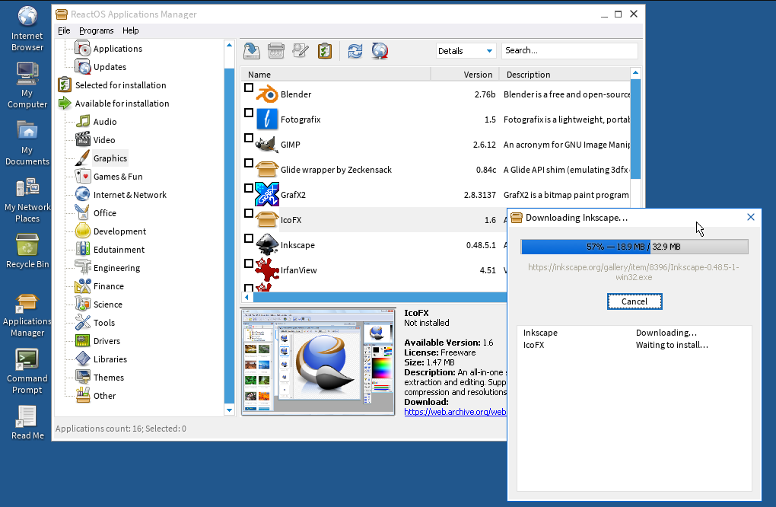
Task: Cancel the Inkscape download
Action: (634, 301)
